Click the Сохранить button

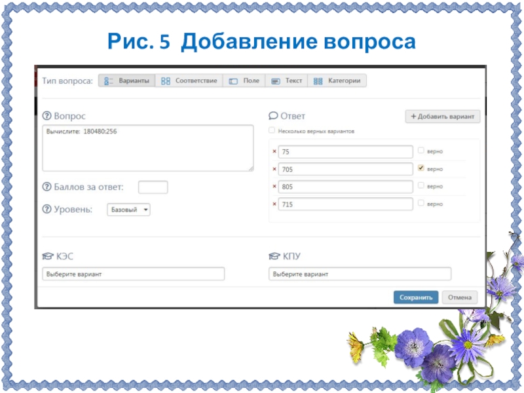pyautogui.click(x=415, y=297)
